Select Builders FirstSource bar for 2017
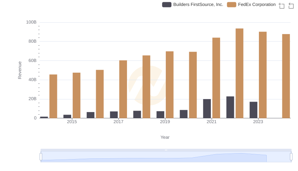Viewport: 298px width, 171px height. pos(114,115)
